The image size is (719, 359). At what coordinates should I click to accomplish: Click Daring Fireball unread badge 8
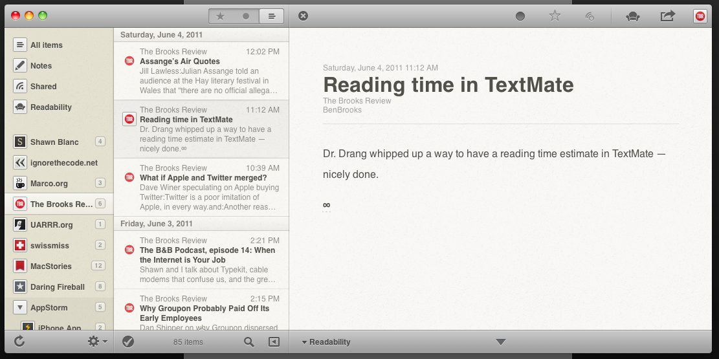[x=100, y=287]
